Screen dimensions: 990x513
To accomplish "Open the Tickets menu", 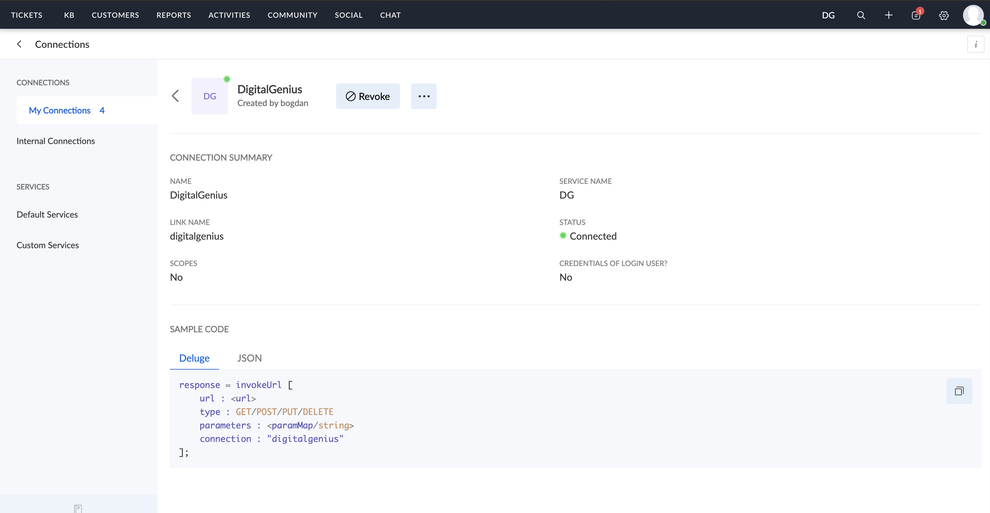I will [26, 15].
